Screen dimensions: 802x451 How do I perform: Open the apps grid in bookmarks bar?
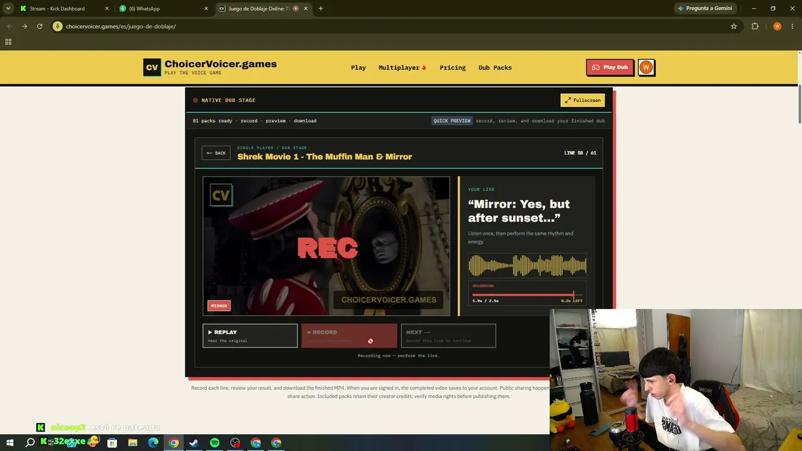pos(8,42)
